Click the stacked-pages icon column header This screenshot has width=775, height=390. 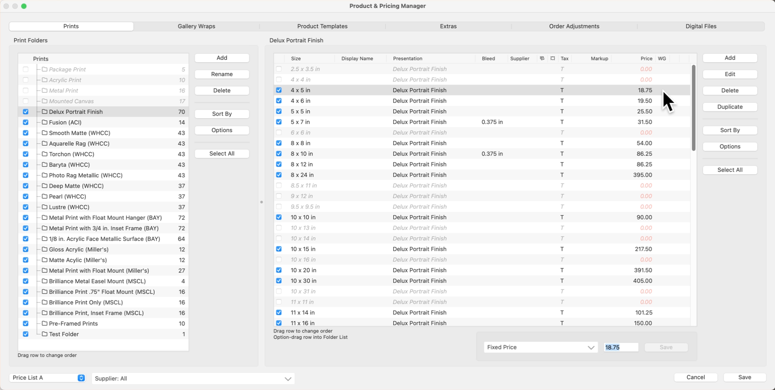pos(542,58)
